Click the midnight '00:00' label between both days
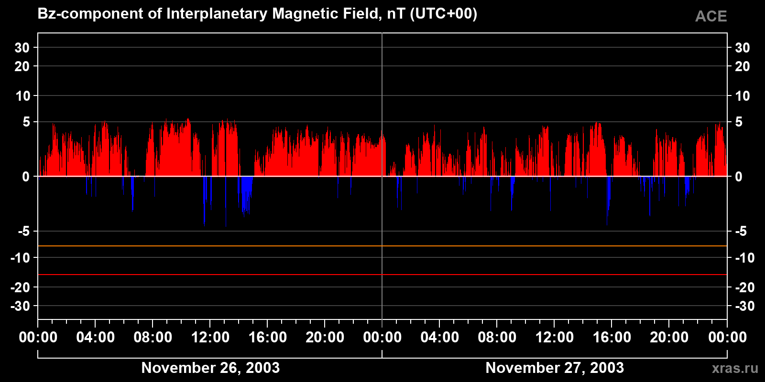 pyautogui.click(x=382, y=337)
